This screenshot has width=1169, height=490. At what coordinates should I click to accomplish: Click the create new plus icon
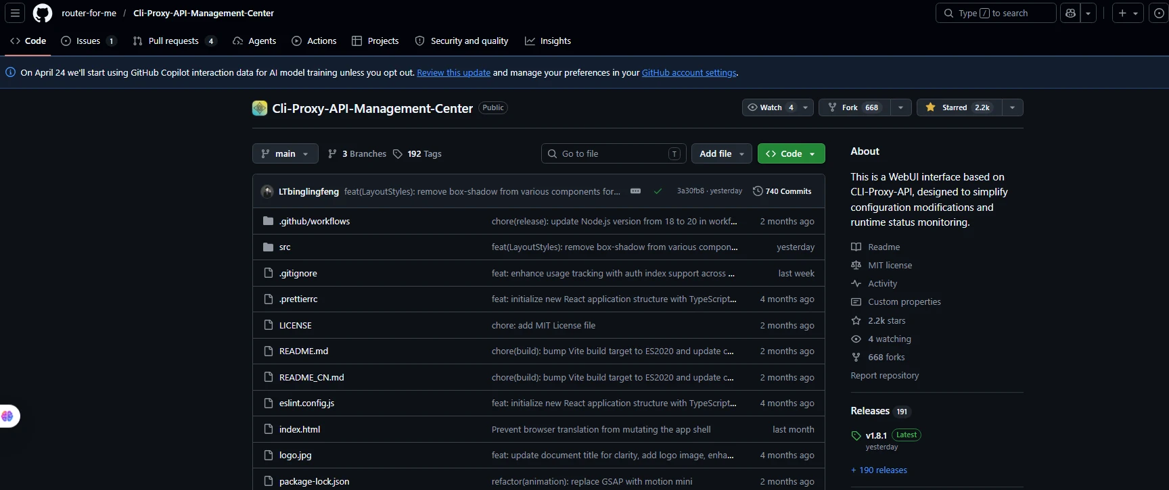pos(1122,13)
